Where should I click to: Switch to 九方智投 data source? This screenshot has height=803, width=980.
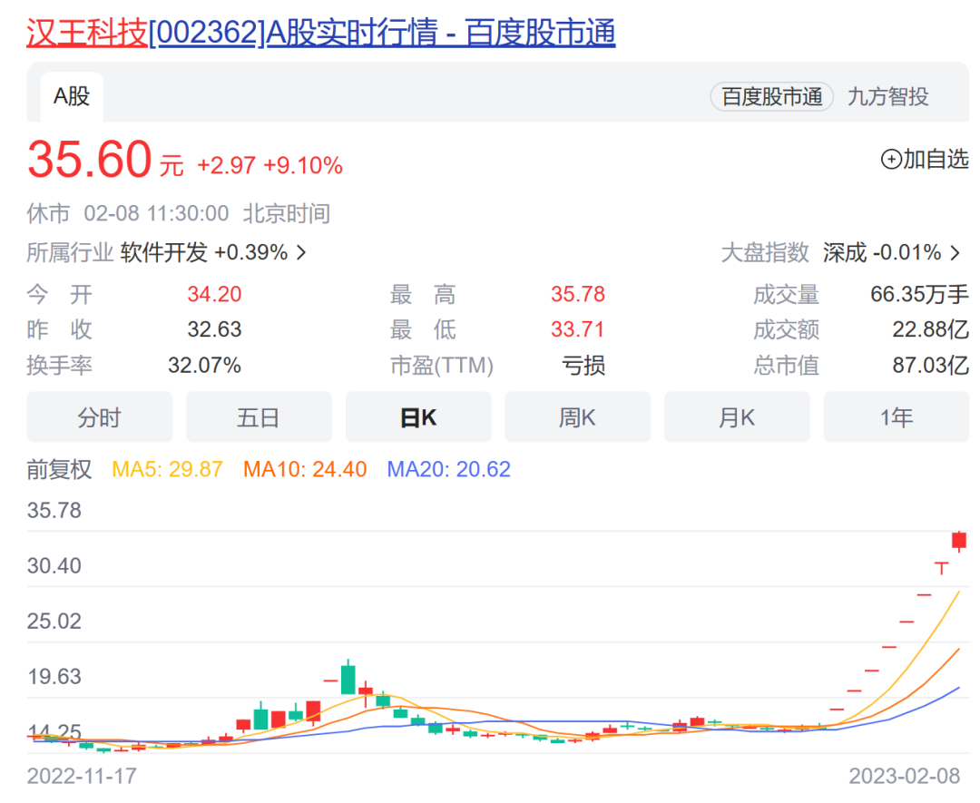point(887,97)
